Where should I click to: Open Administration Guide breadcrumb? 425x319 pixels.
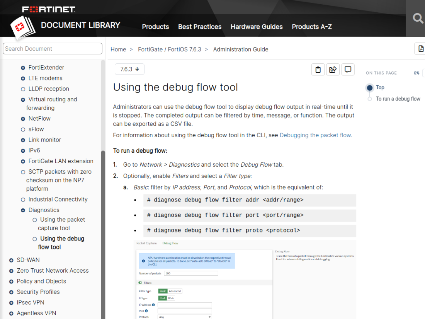coord(241,49)
